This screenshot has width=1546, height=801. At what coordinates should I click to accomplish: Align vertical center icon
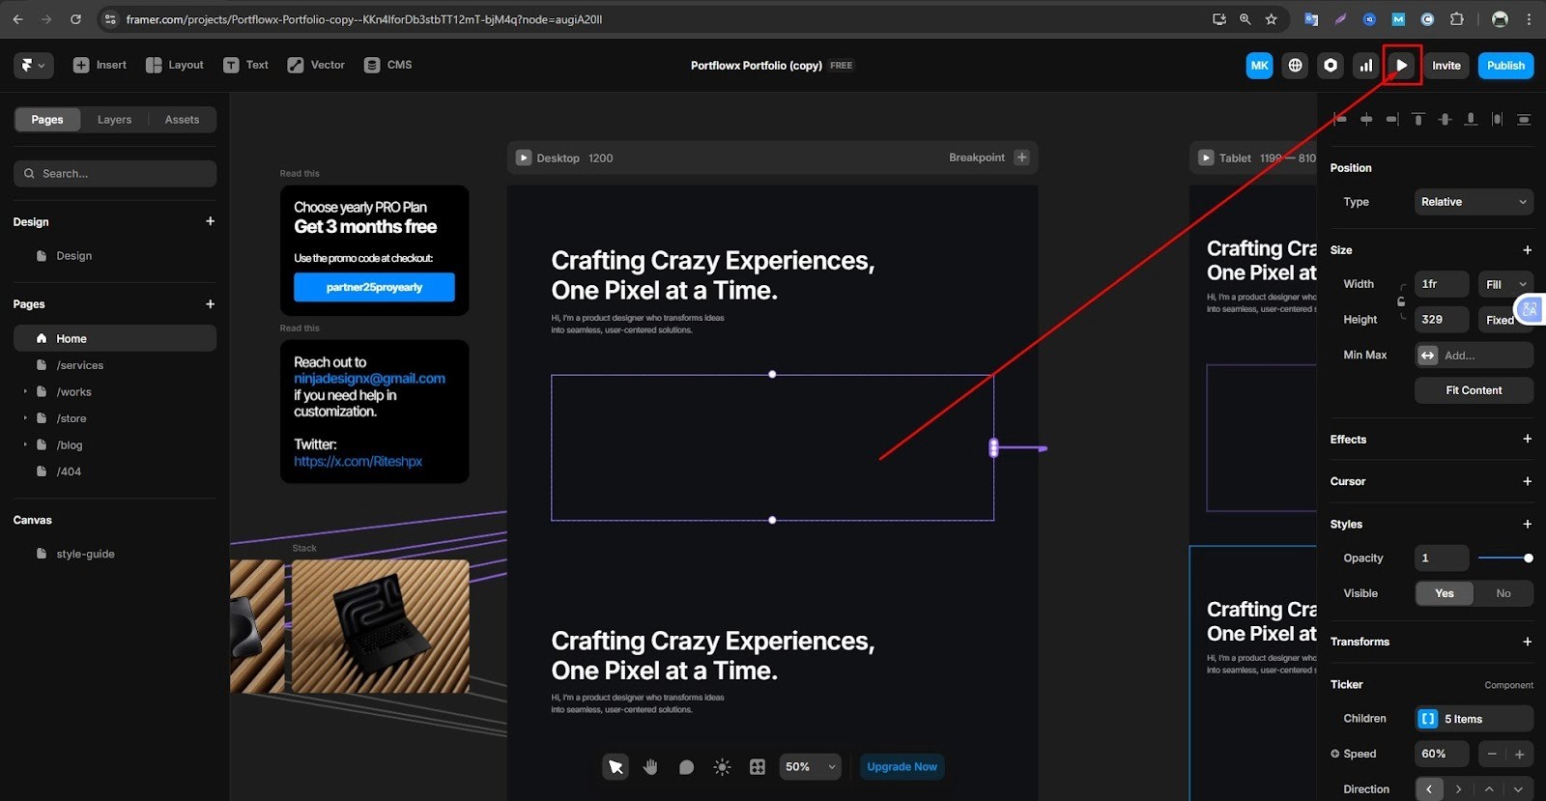(1445, 119)
